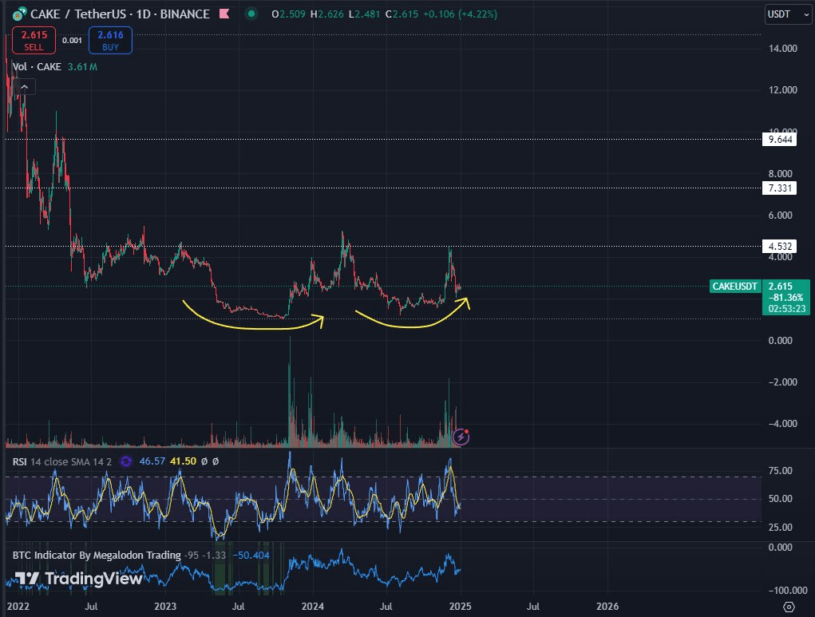Click the daily change +0.106 (+4.22%)
The image size is (815, 617).
[460, 14]
